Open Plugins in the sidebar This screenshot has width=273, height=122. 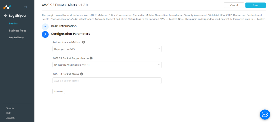point(13,24)
